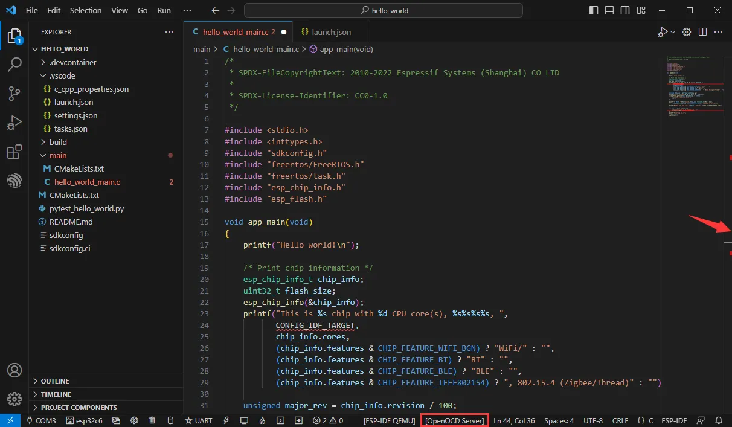Click the flash device lightning icon

click(x=226, y=420)
